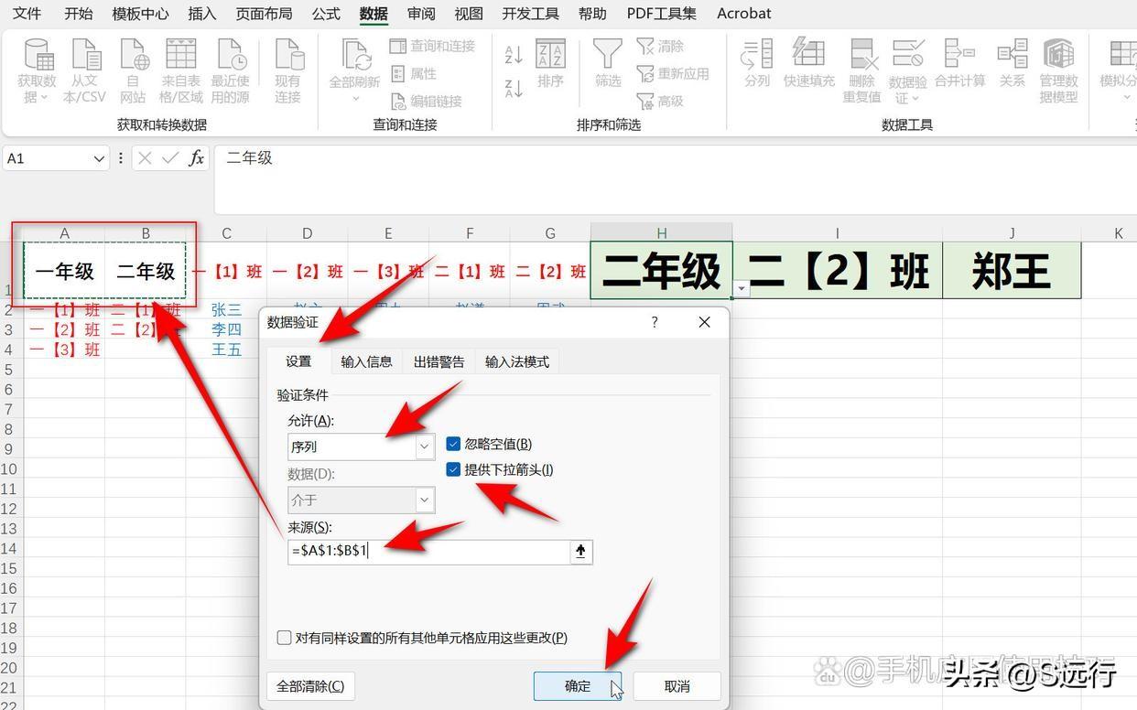1137x710 pixels.
Task: Uncheck the 忽略空值 checkbox
Action: tap(453, 444)
